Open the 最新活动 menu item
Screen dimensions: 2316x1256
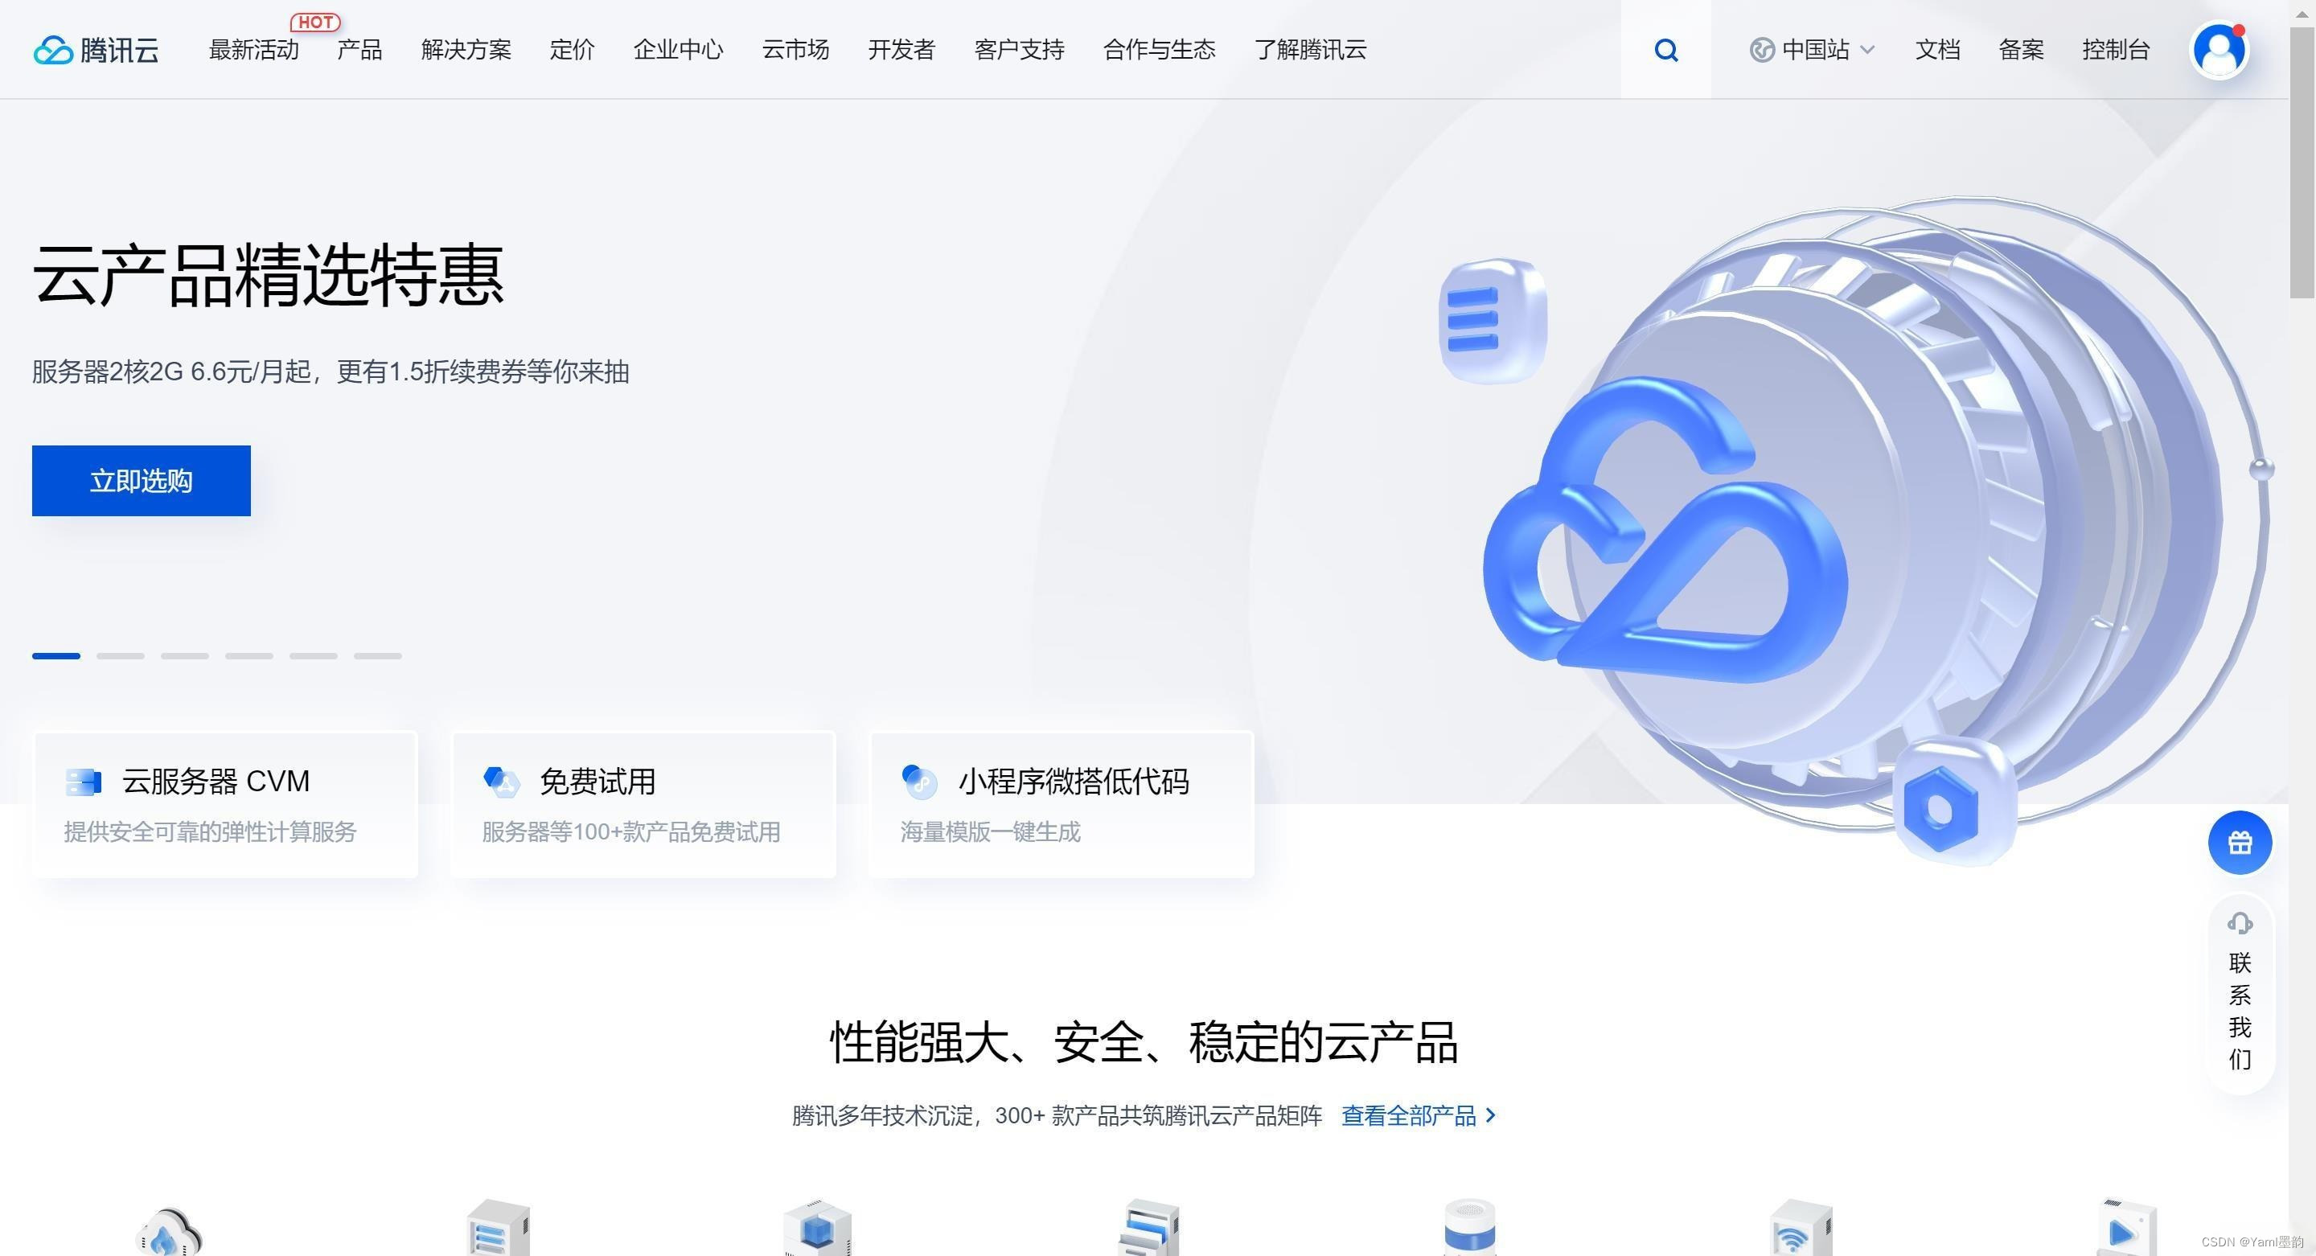coord(253,49)
